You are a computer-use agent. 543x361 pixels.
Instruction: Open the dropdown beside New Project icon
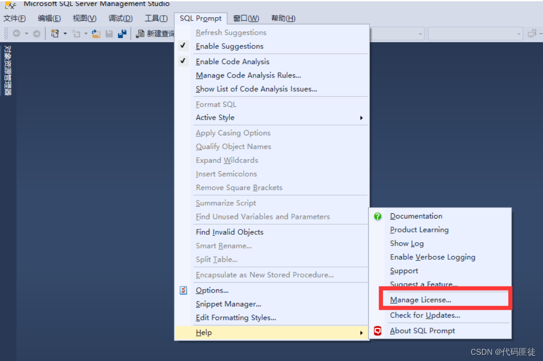click(x=65, y=34)
